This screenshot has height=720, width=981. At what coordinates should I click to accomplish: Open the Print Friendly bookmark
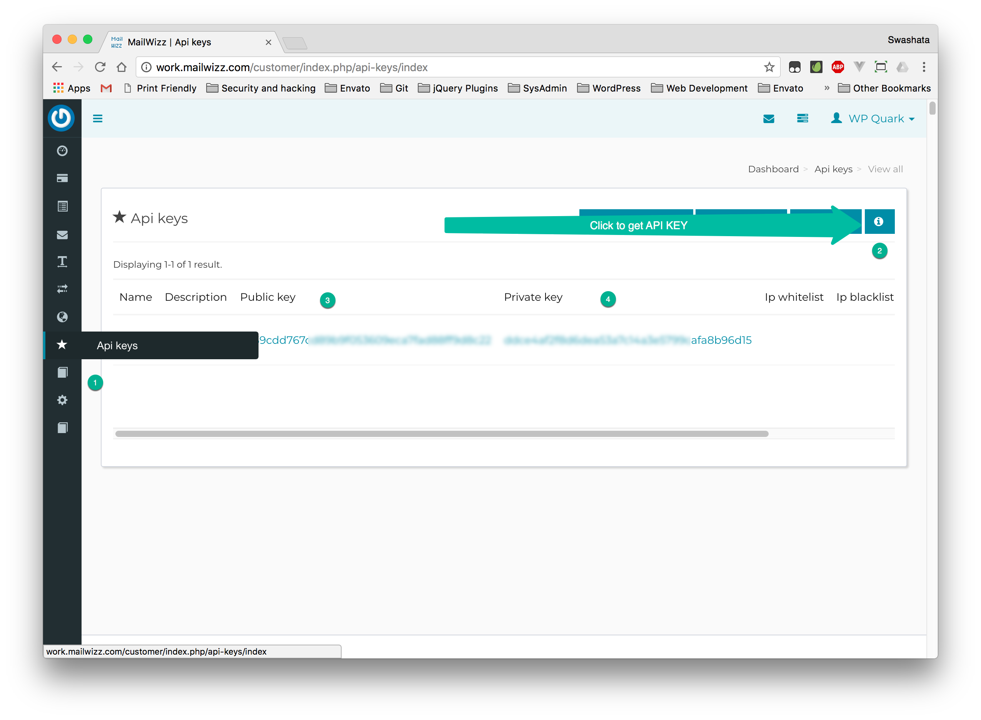160,88
